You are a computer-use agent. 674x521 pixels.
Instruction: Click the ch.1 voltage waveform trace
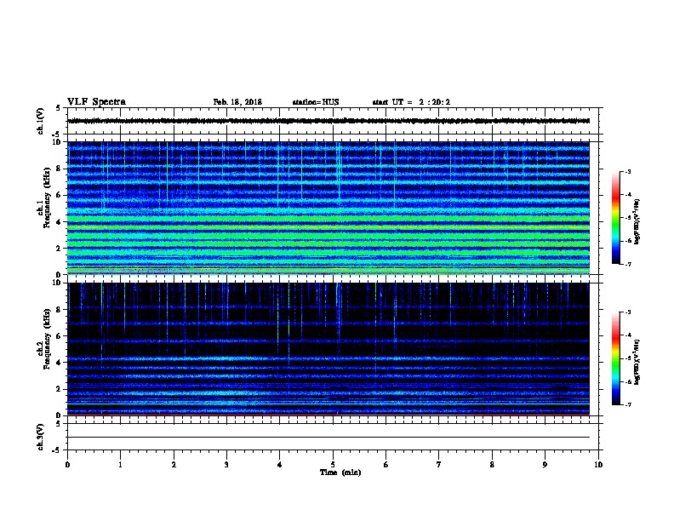pyautogui.click(x=328, y=121)
